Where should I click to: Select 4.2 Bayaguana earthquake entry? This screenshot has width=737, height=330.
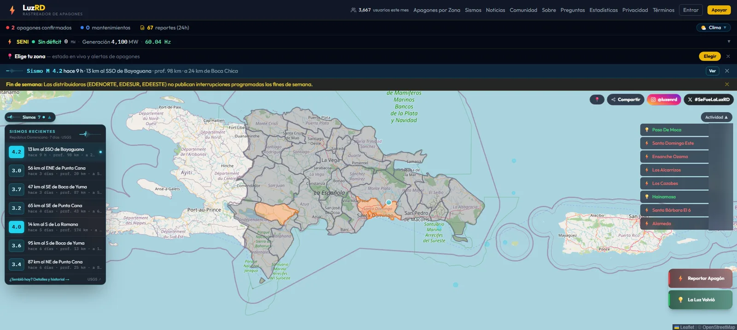(x=55, y=152)
